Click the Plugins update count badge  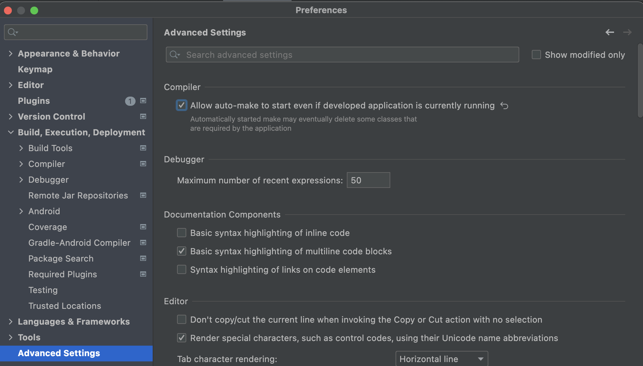tap(130, 101)
